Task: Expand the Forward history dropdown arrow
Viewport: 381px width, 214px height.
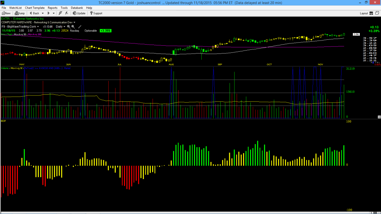Action: coord(54,13)
